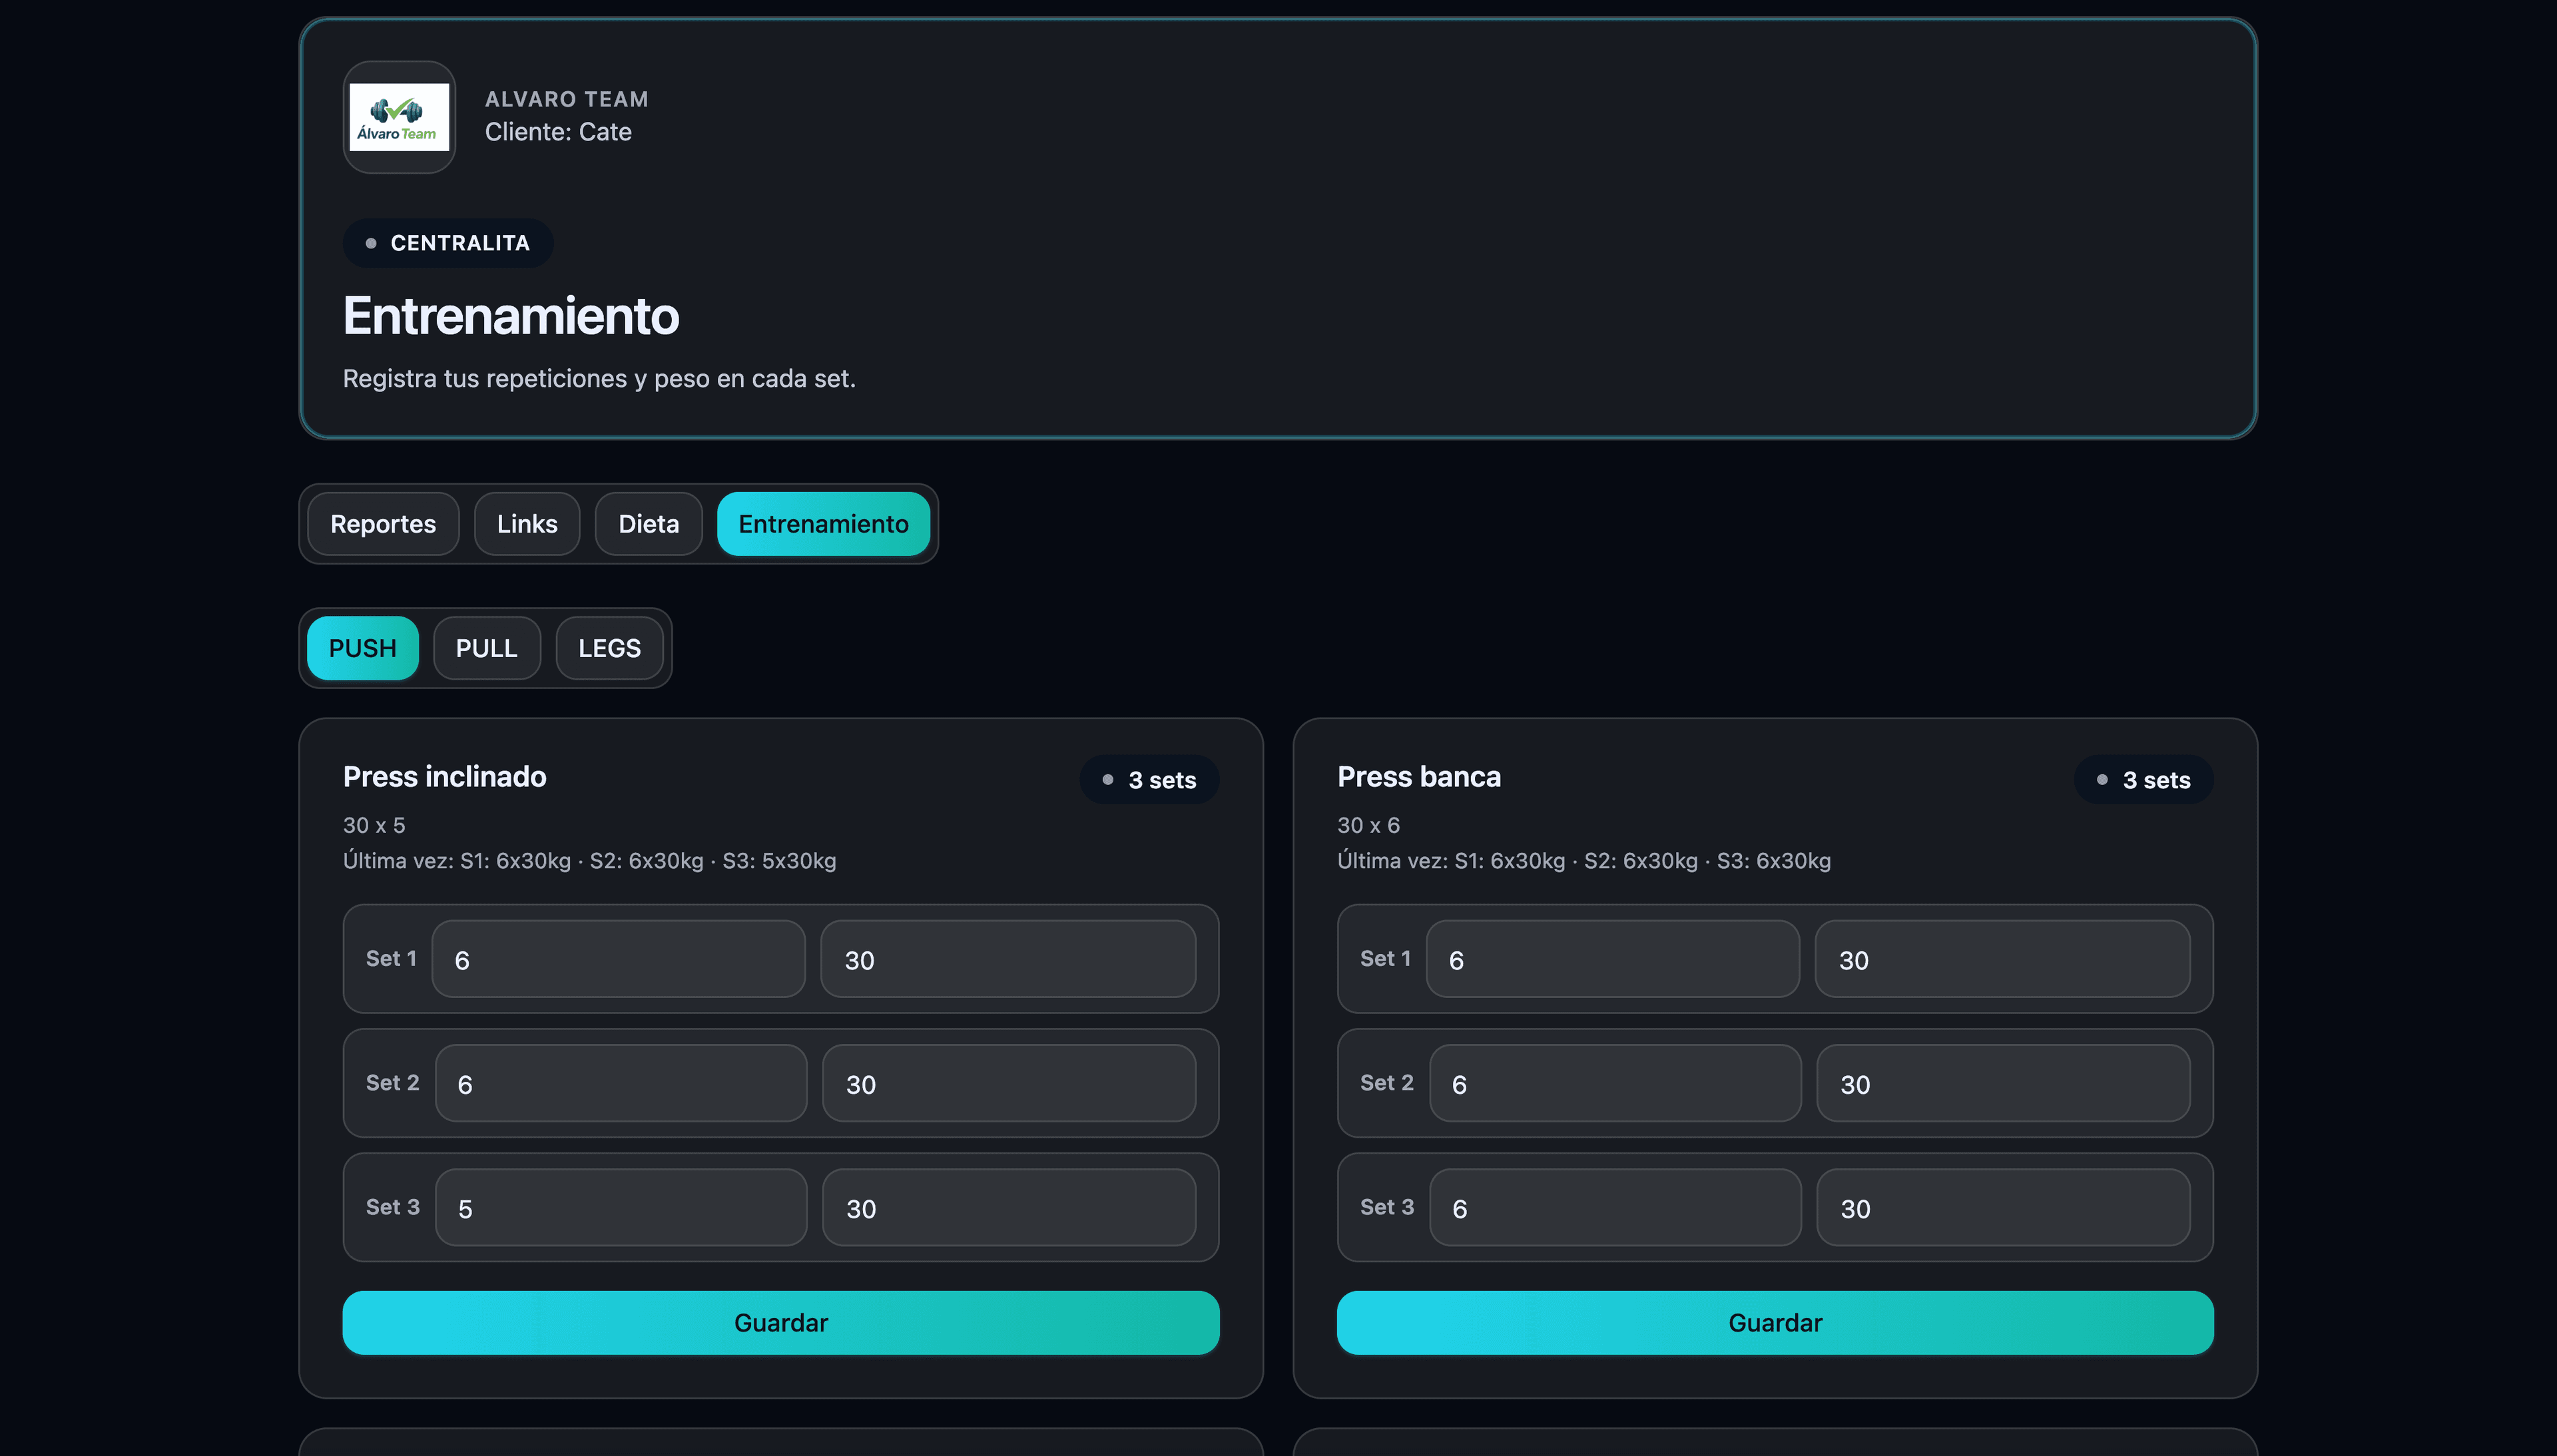This screenshot has width=2557, height=1456.
Task: Click the Press banca 3 sets badge
Action: pos(2143,779)
